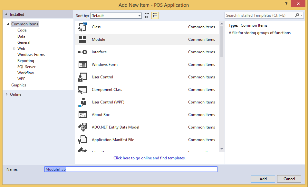Image resolution: width=308 pixels, height=187 pixels.
Task: Click the 'Interface' template name
Action: [99, 52]
